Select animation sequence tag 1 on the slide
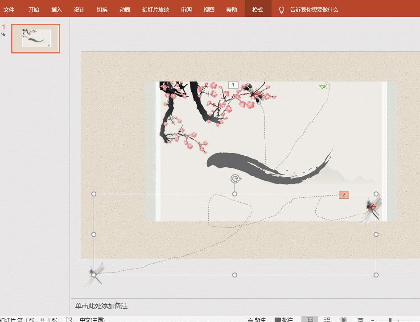The height and width of the screenshot is (322, 420). (x=234, y=85)
